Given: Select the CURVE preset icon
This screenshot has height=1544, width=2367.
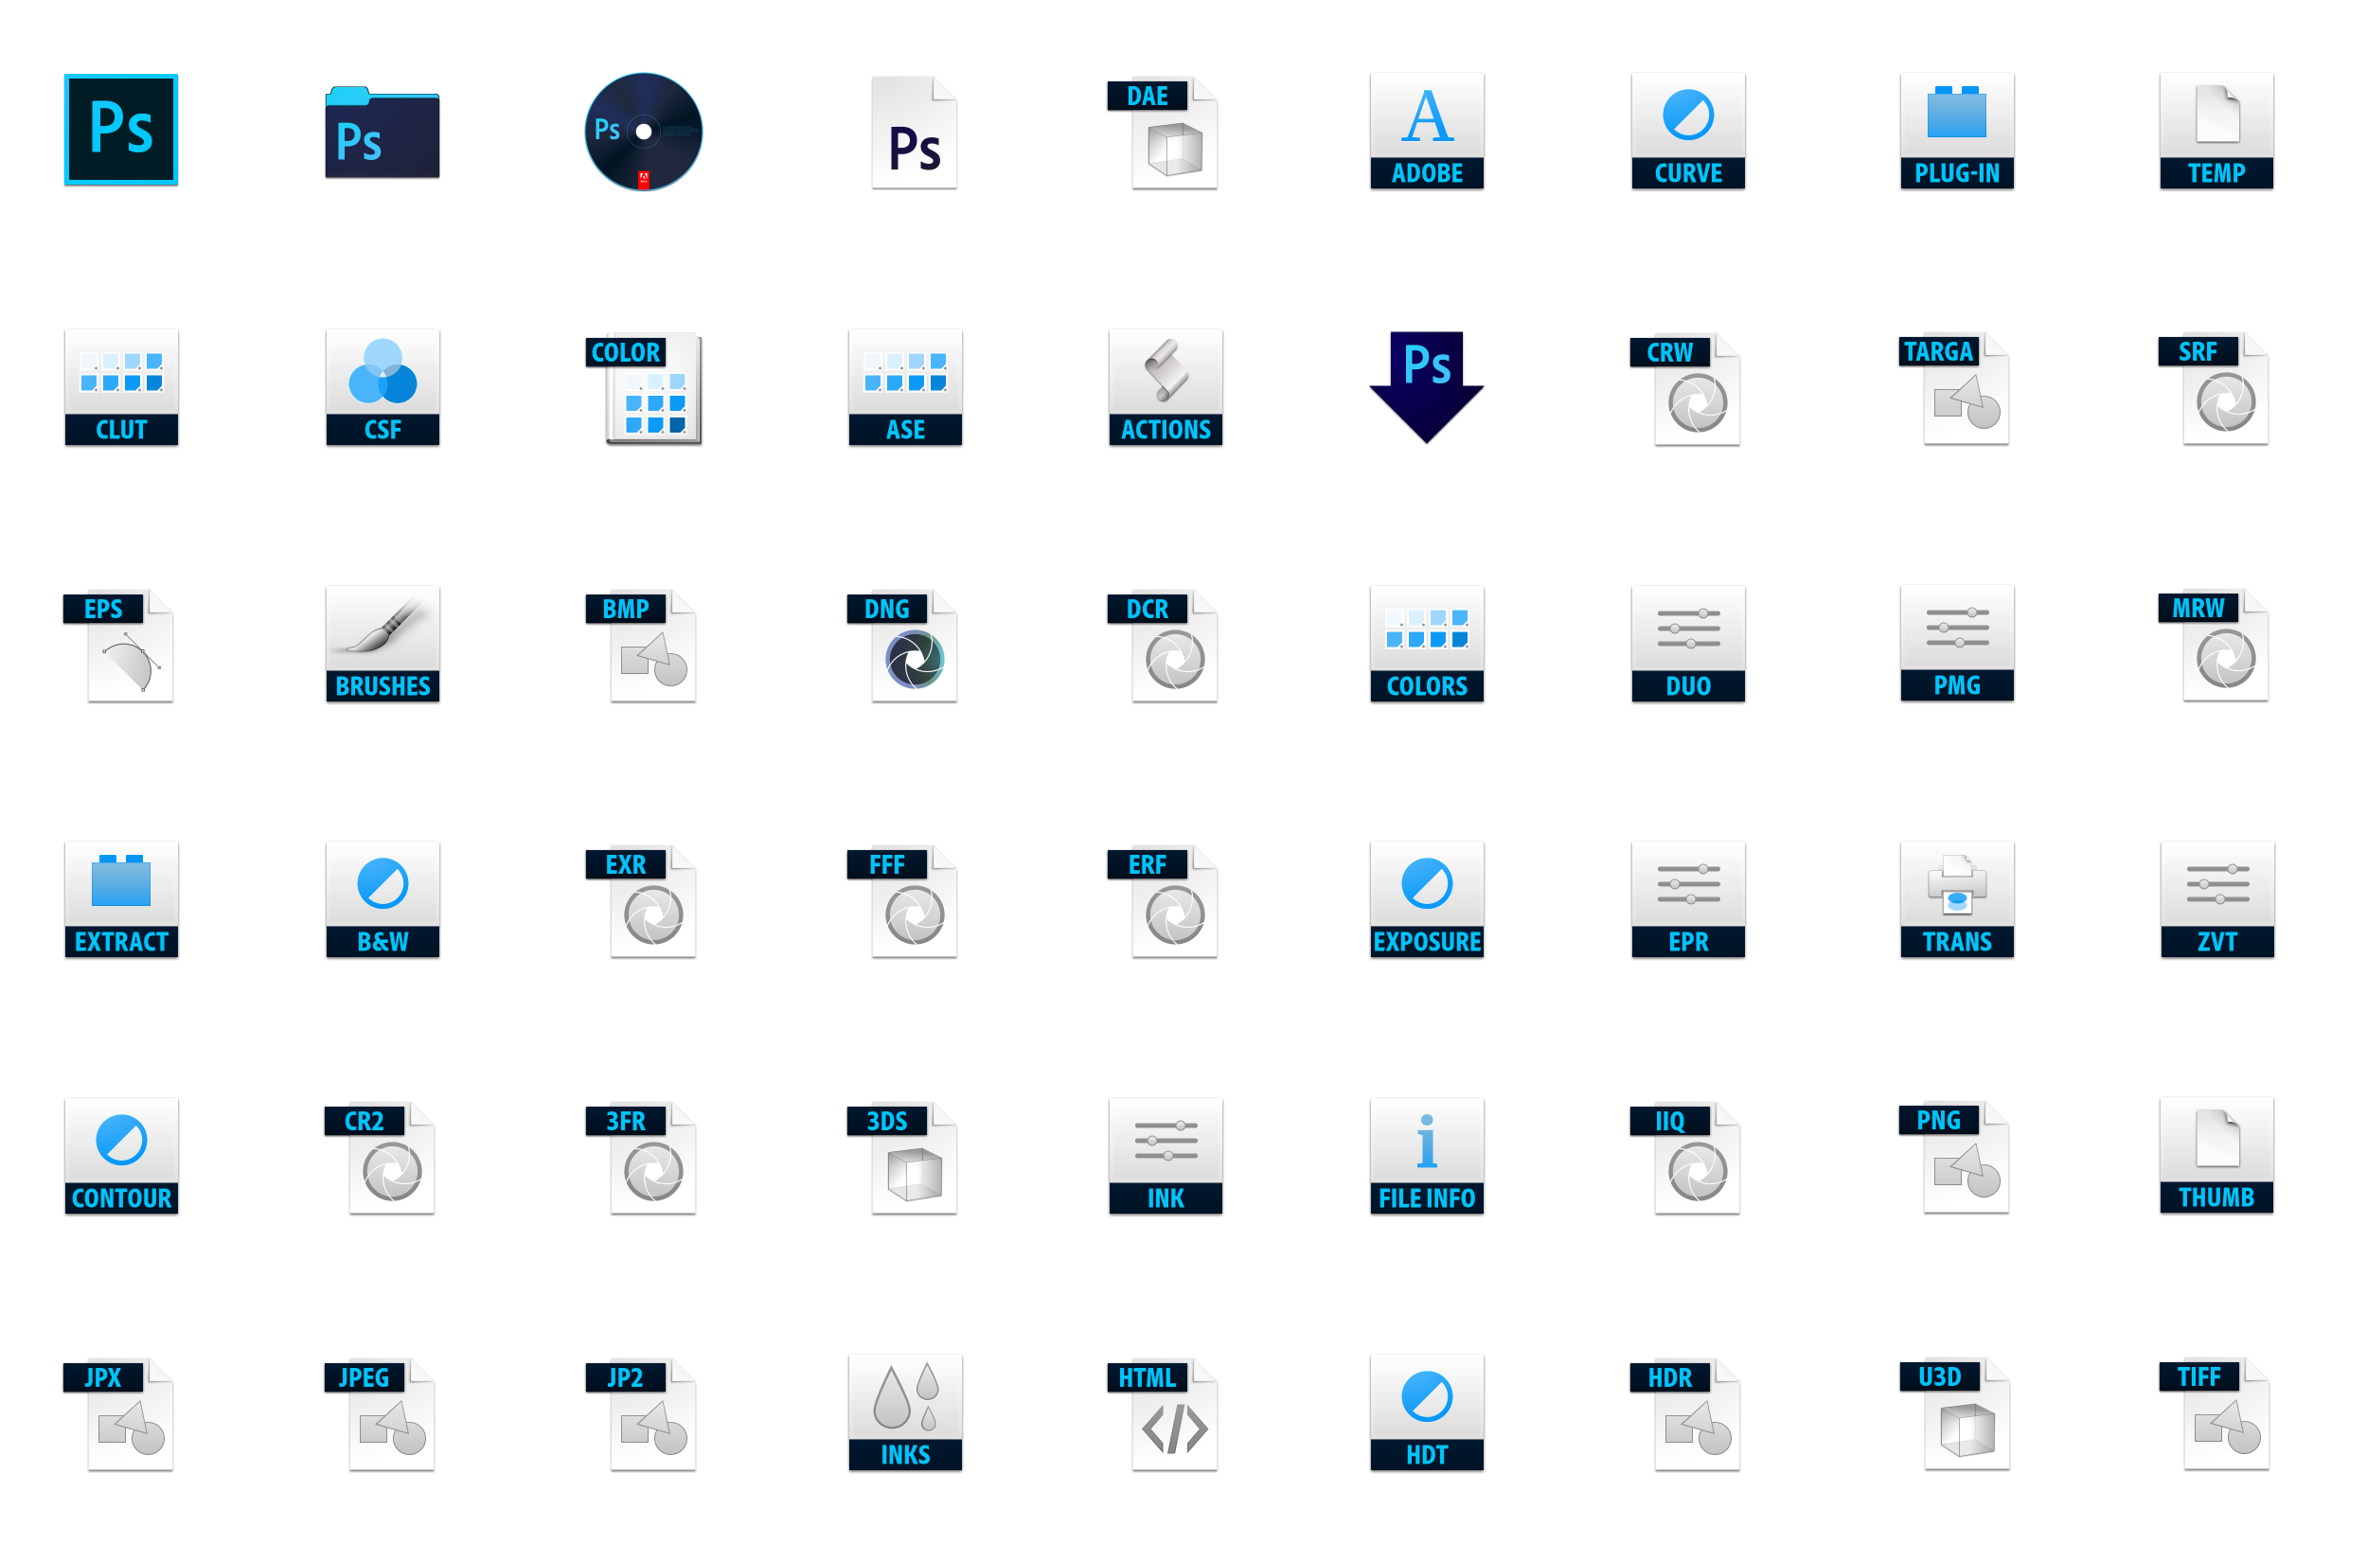Looking at the screenshot, I should (1689, 131).
